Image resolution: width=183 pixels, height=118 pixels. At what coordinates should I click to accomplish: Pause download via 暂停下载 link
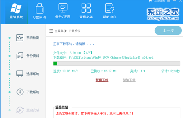[102, 80]
